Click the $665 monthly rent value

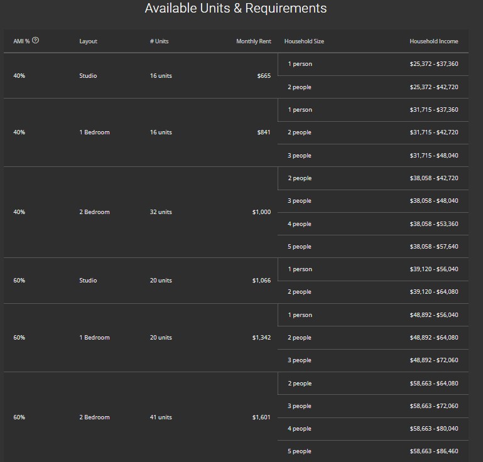[264, 76]
